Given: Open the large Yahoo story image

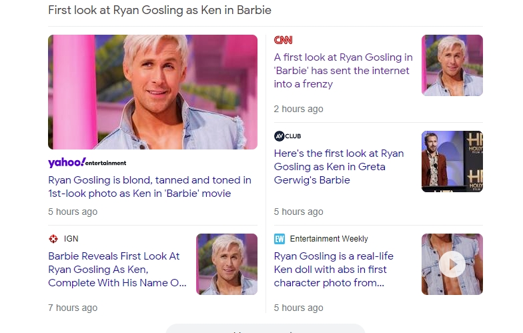Looking at the screenshot, I should pyautogui.click(x=153, y=92).
